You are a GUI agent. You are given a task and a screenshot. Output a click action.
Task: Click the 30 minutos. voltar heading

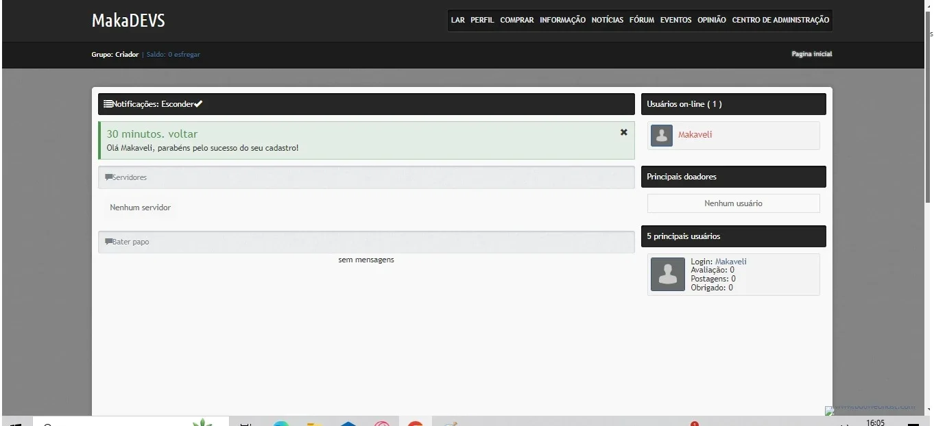coord(152,134)
